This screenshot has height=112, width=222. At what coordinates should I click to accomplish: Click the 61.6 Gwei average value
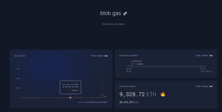138,64
